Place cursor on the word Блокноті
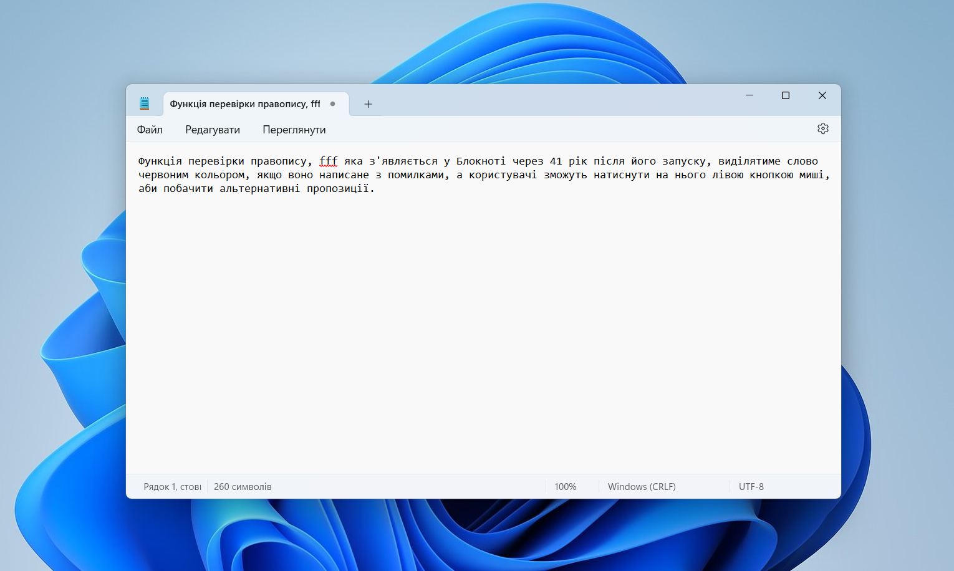 pos(481,161)
